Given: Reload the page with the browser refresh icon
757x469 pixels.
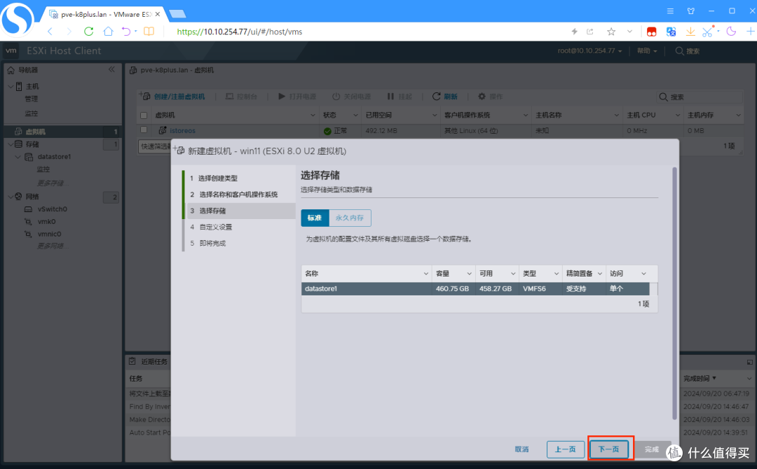Looking at the screenshot, I should click(89, 31).
